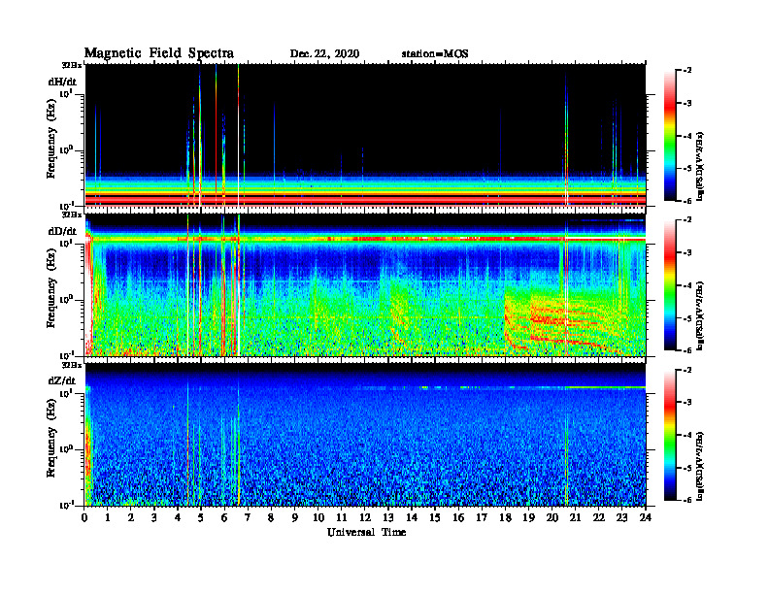The width and height of the screenshot is (769, 594).
Task: Click hour "12" on the time axis
Action: pyautogui.click(x=365, y=518)
